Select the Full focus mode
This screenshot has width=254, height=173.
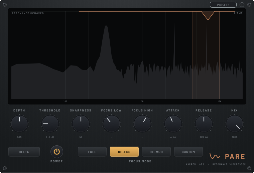92,152
